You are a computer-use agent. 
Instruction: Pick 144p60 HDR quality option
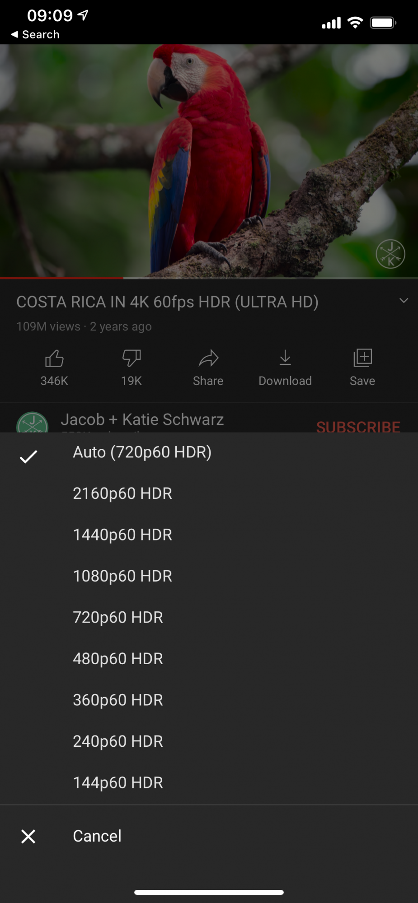coord(209,783)
